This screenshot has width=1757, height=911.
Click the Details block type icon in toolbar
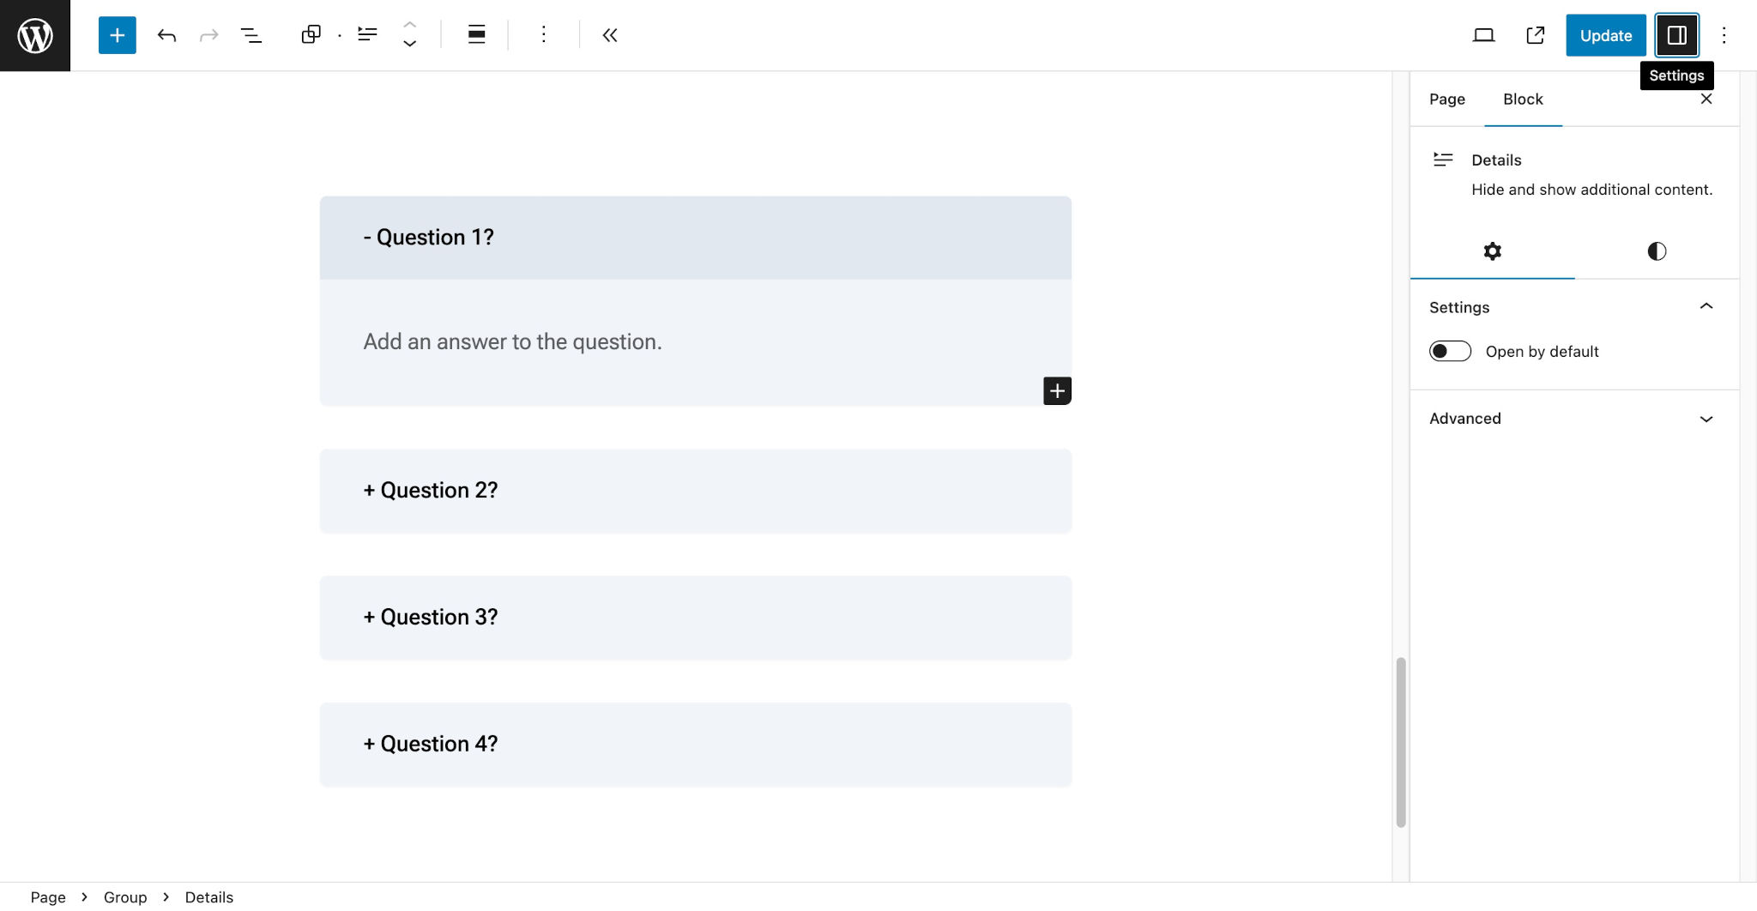click(367, 35)
